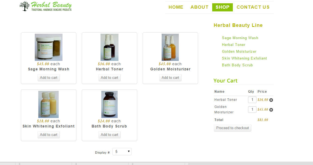Add Sage Morning Wash to cart
This screenshot has width=313, height=165.
[x=49, y=78]
